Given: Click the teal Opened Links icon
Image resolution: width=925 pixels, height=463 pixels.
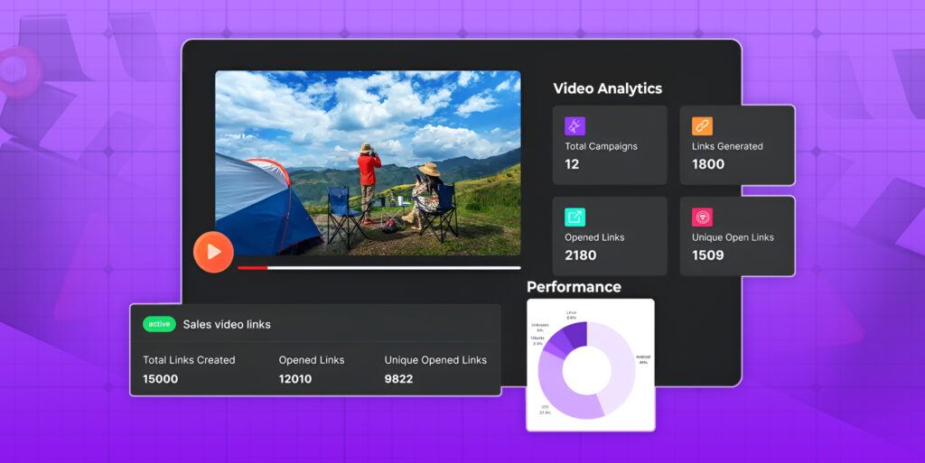Looking at the screenshot, I should (x=575, y=217).
